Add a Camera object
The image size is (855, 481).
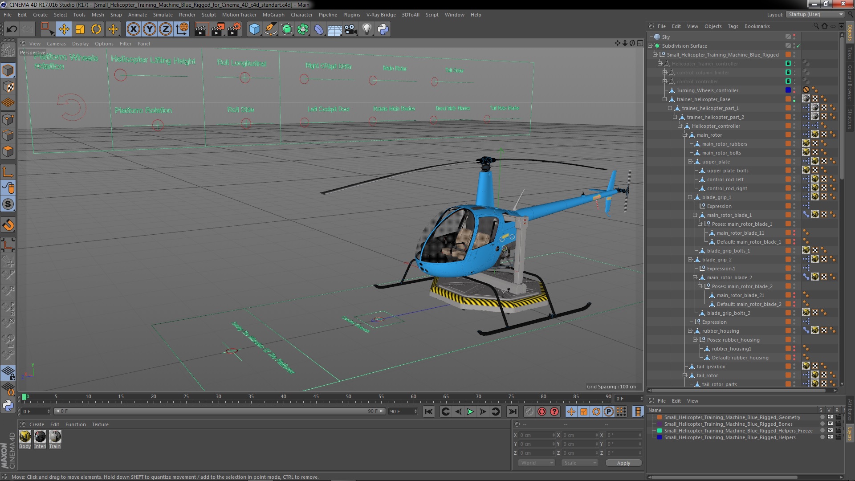point(351,29)
